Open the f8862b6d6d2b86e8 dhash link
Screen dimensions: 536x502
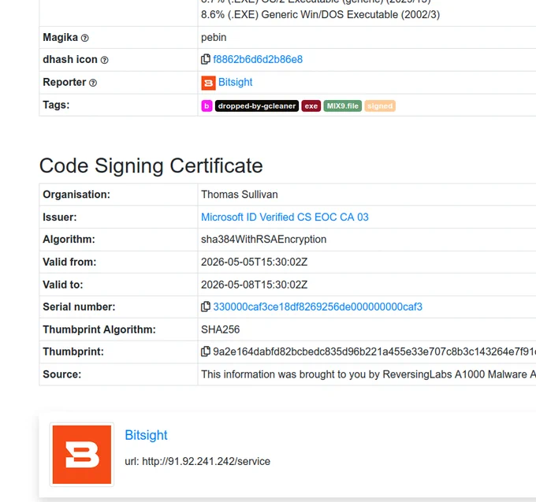pos(258,59)
